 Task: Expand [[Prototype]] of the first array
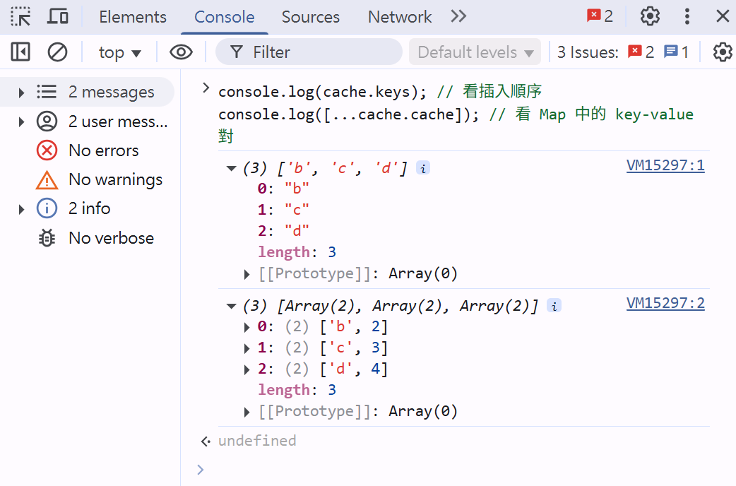click(x=247, y=274)
